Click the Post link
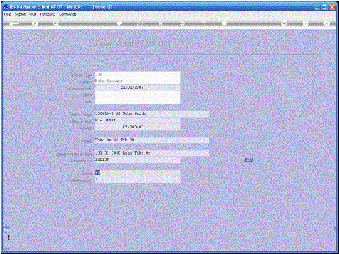 (x=249, y=160)
